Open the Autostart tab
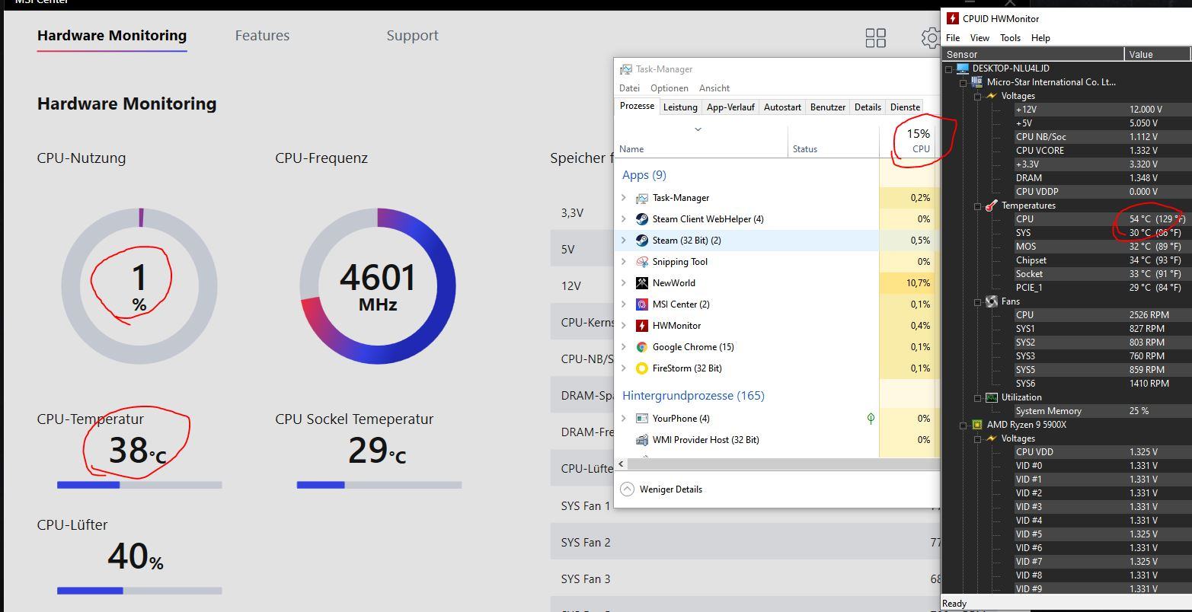Viewport: 1192px width, 612px height. point(782,107)
